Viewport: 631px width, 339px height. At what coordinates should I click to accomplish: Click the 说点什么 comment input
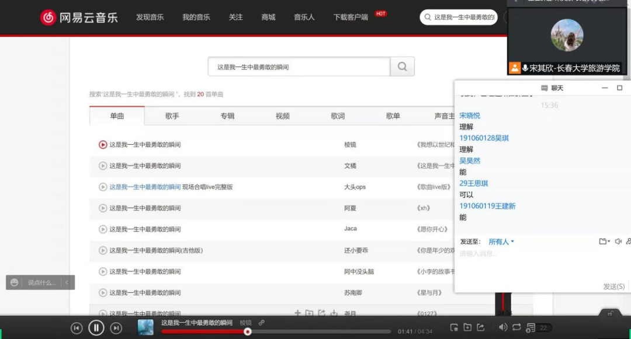pyautogui.click(x=41, y=283)
